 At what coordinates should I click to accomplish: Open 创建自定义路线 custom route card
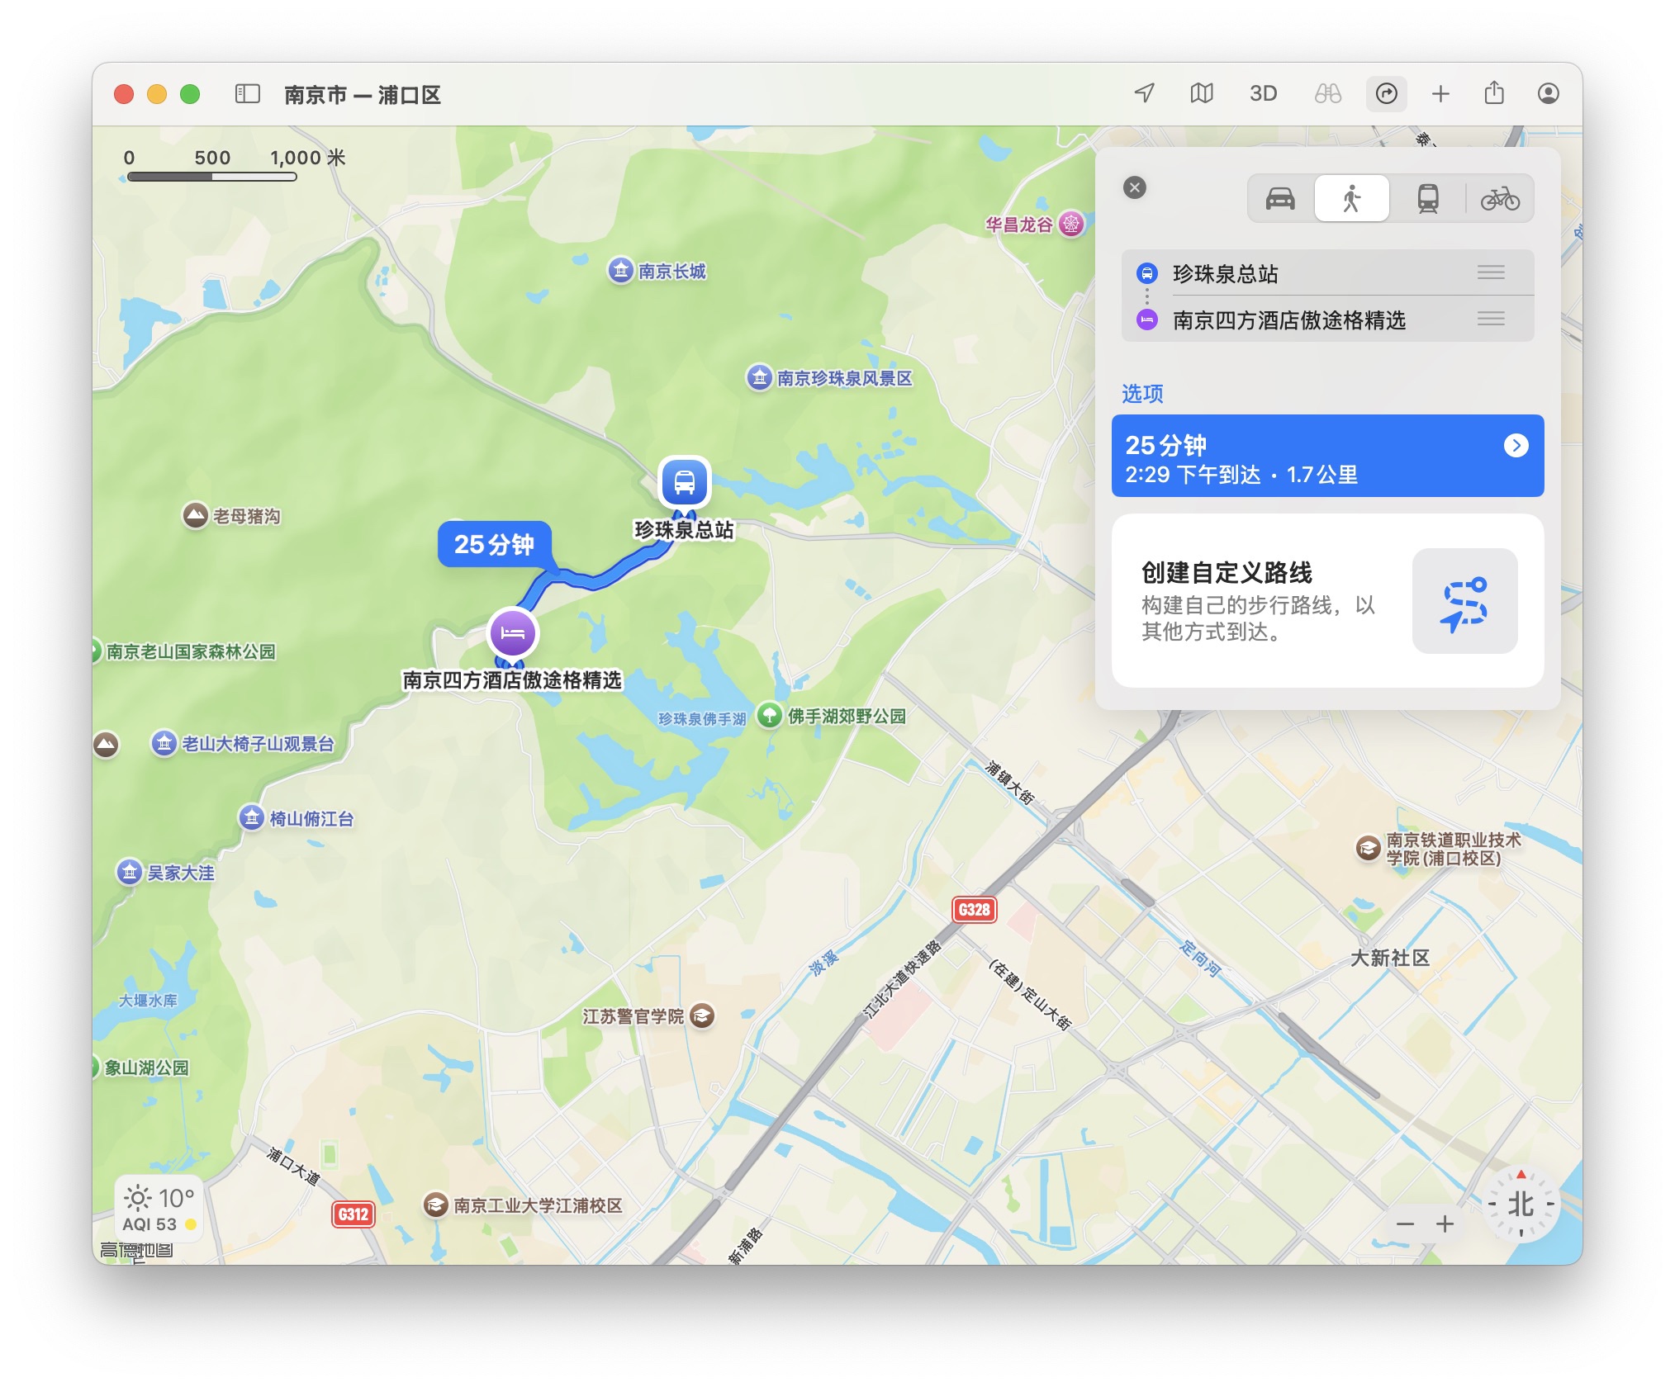(x=1328, y=601)
